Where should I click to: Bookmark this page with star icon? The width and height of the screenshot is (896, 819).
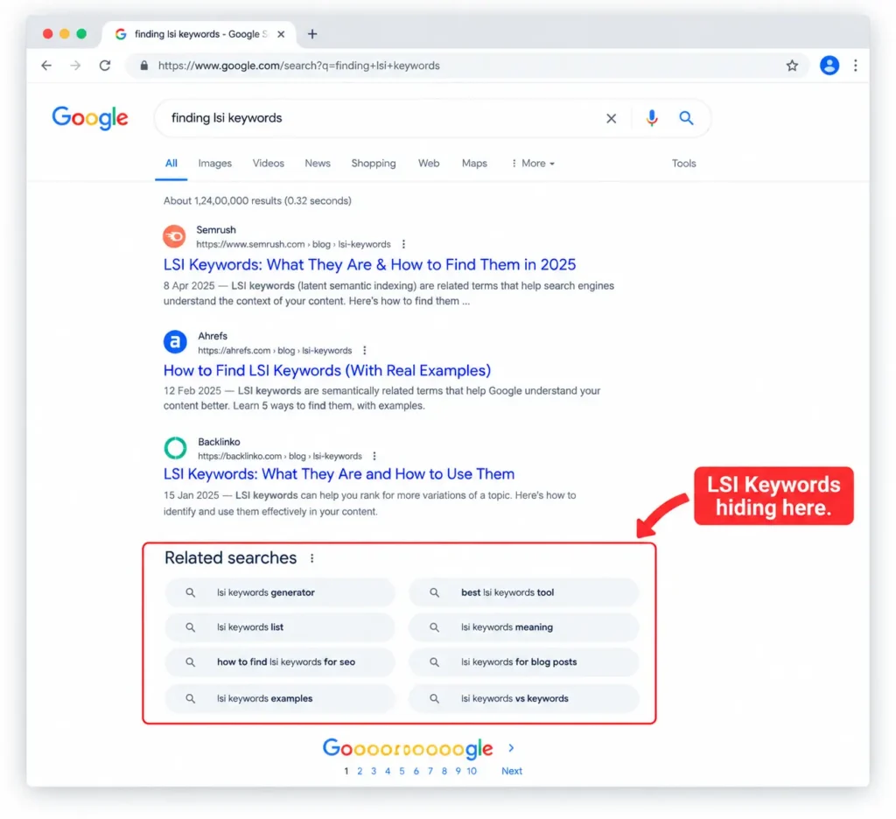[791, 66]
